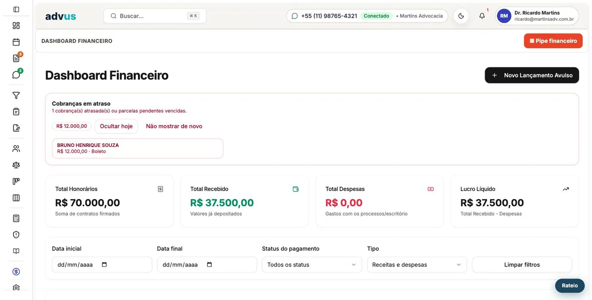Click the DASHBOARD FINANCEIRO breadcrumb text

pyautogui.click(x=77, y=41)
